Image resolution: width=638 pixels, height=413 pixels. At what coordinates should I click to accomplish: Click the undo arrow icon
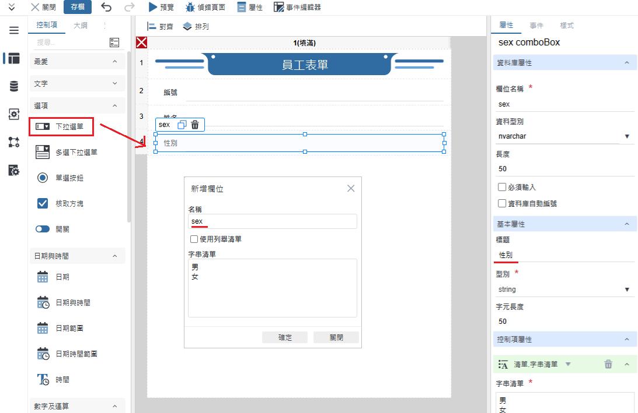pos(106,7)
